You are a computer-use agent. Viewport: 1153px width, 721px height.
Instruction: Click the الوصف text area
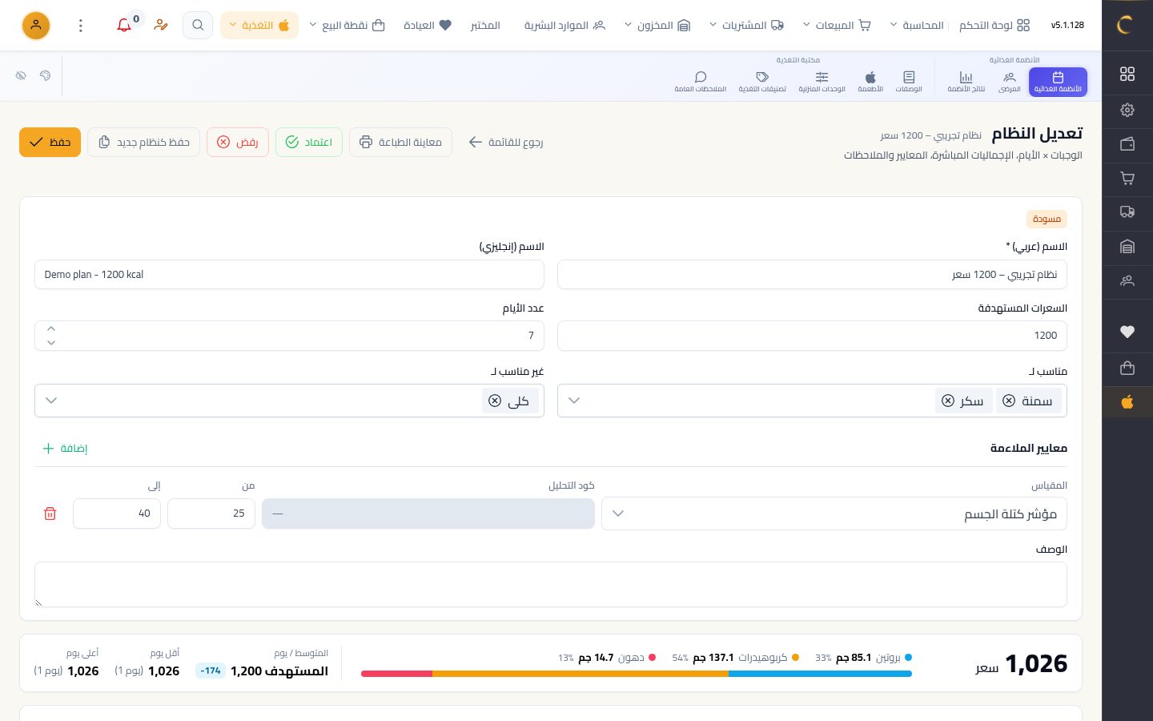(551, 585)
